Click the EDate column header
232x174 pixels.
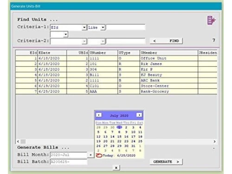(52, 53)
